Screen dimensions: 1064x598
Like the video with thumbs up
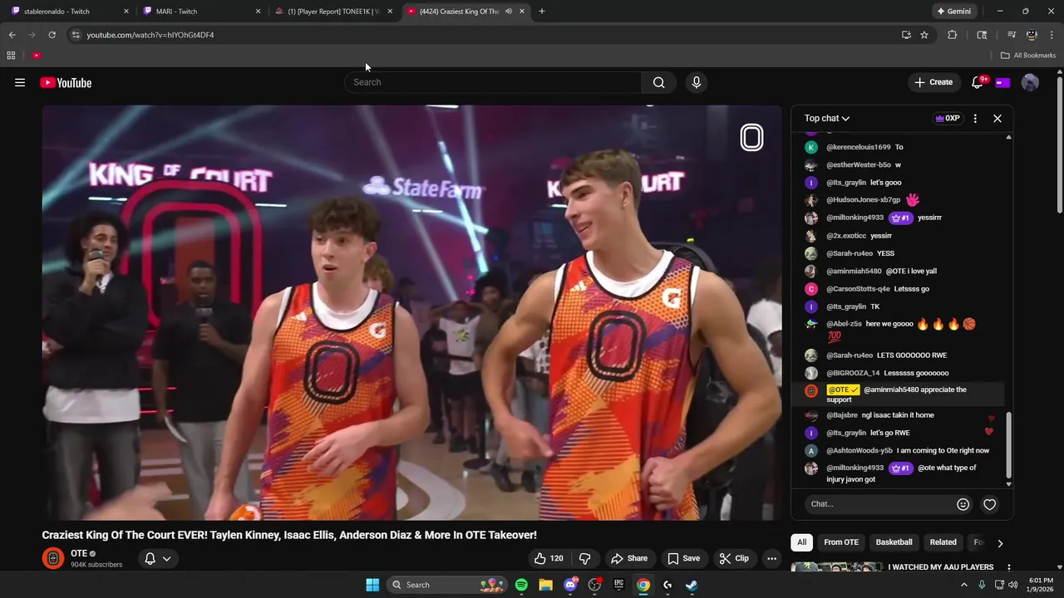pyautogui.click(x=549, y=558)
